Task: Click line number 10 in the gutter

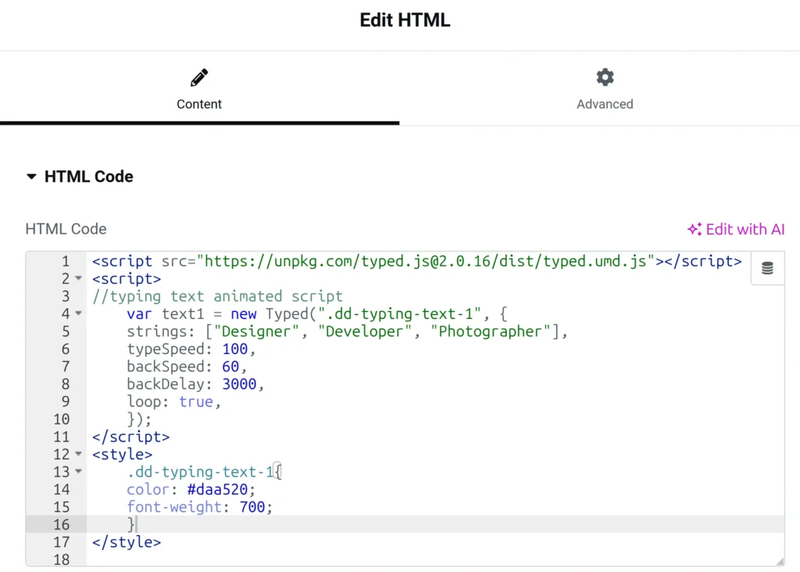Action: tap(61, 420)
